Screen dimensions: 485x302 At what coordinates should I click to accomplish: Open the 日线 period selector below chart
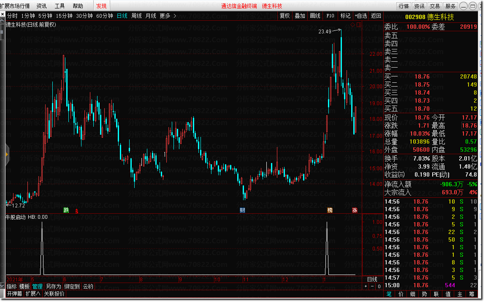coord(372,280)
